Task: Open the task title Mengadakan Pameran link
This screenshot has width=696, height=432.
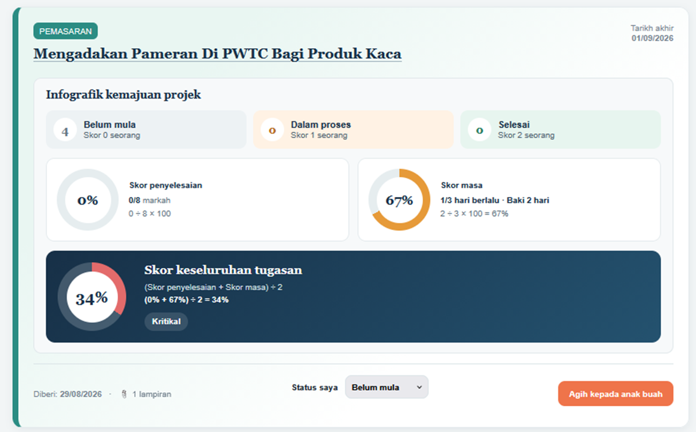Action: pyautogui.click(x=217, y=54)
